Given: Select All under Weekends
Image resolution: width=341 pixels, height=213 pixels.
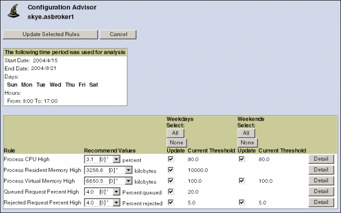Looking at the screenshot, I should (246, 133).
